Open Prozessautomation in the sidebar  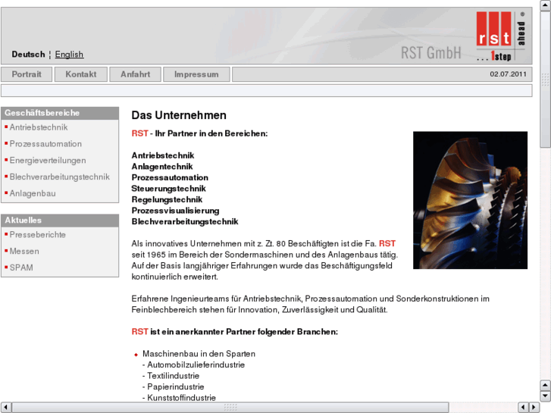[45, 144]
